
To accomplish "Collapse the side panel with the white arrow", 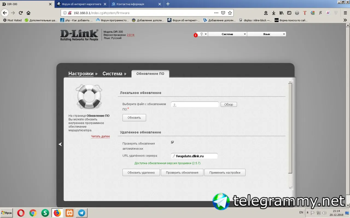I will pos(60,144).
